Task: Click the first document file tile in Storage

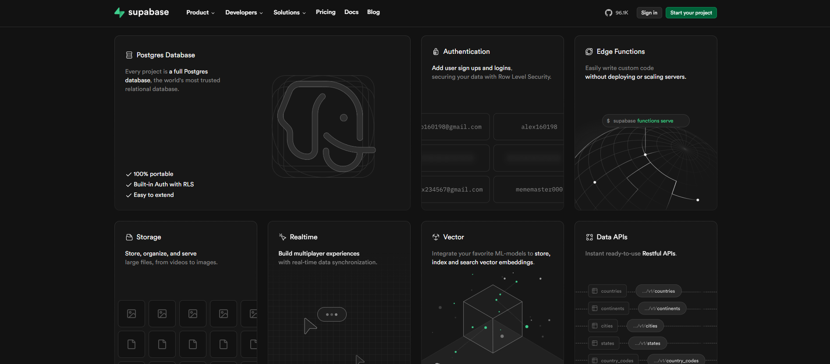Action: pos(131,344)
